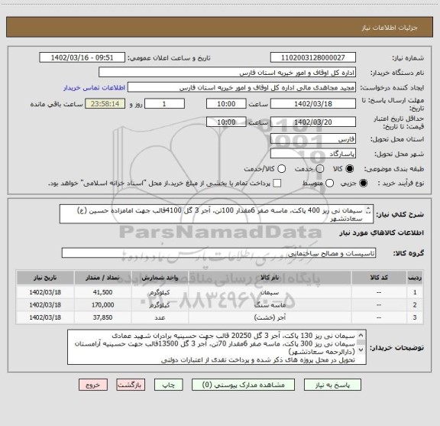Select the خدمت radio button
This screenshot has width=440, height=426.
pyautogui.click(x=320, y=168)
